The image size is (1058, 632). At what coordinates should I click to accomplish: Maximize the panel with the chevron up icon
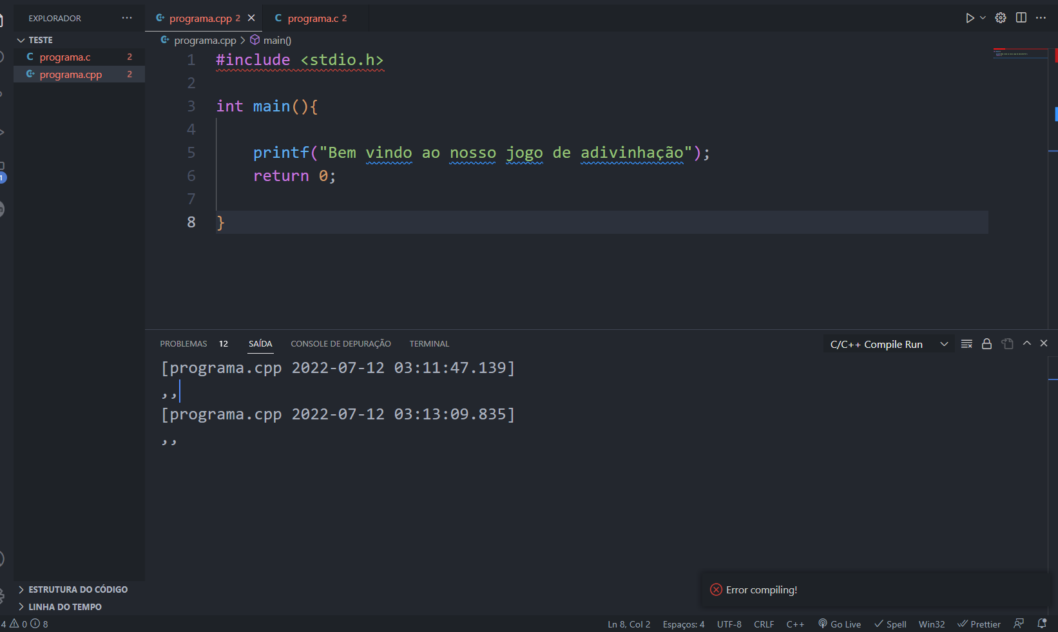(x=1027, y=343)
